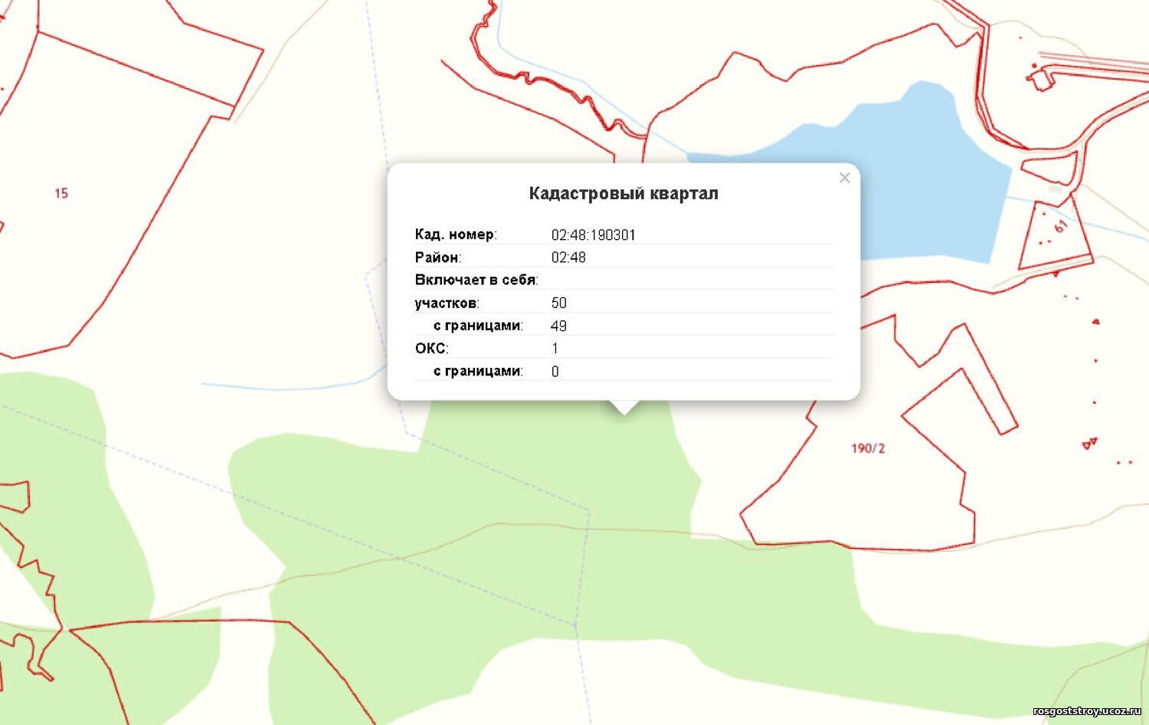This screenshot has width=1149, height=725.
Task: Click the Кадастровый квартал popup title
Action: (x=624, y=193)
